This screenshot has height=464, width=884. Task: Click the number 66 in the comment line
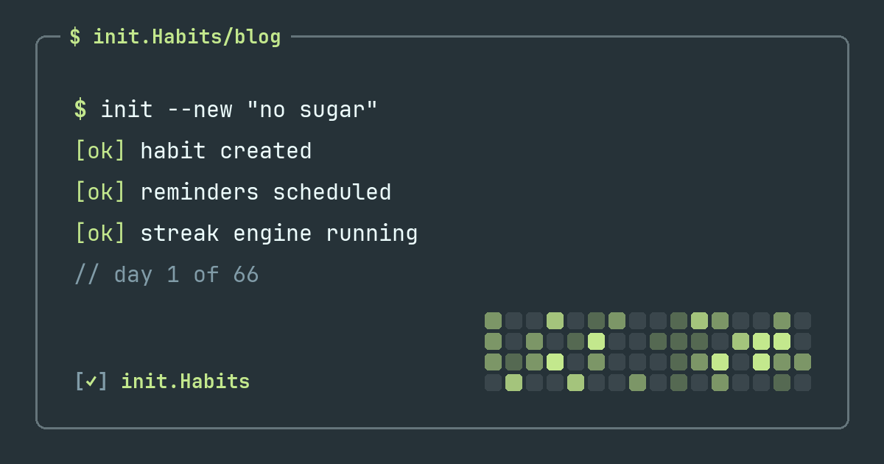[246, 275]
